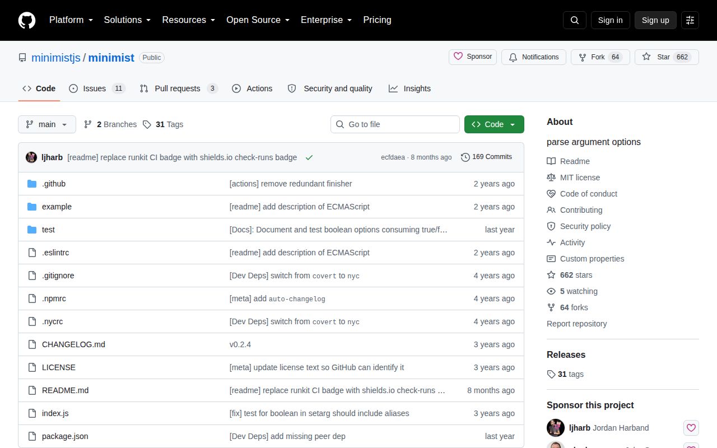View the 2 Branches link

(x=110, y=124)
